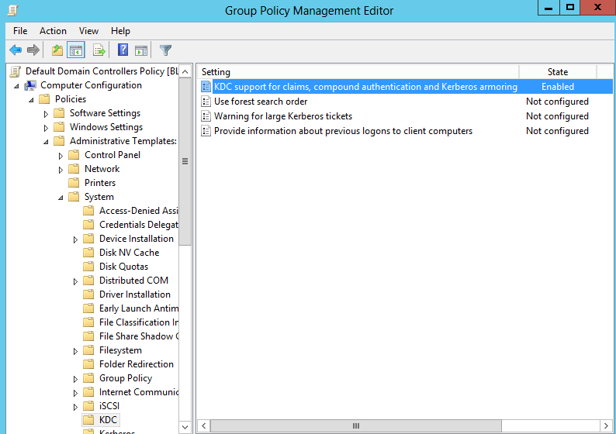
Task: Open the Help menu
Action: point(120,31)
